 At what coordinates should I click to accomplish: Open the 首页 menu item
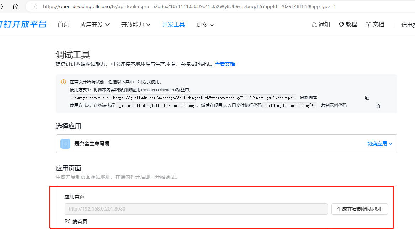click(x=63, y=24)
